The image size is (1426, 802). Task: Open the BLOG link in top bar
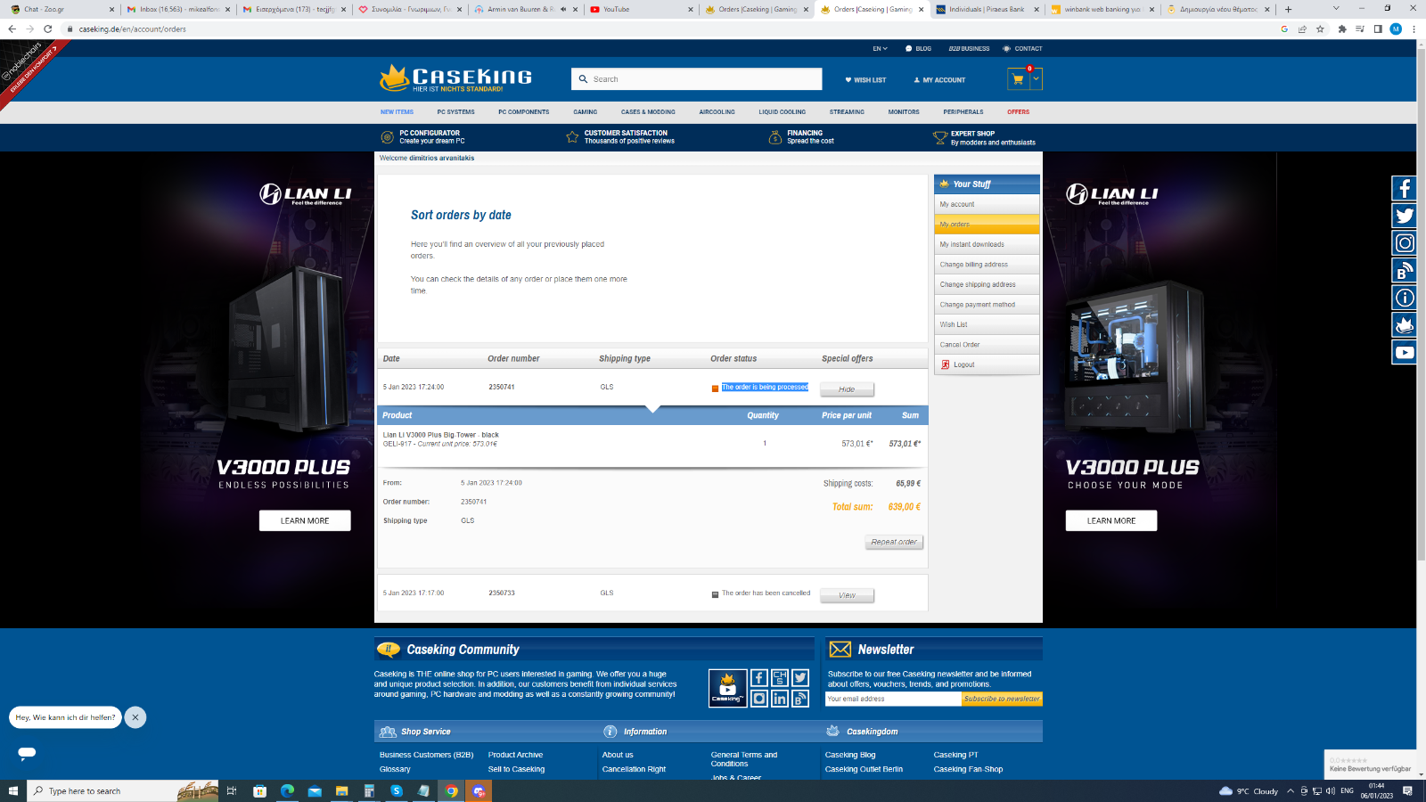pos(918,49)
